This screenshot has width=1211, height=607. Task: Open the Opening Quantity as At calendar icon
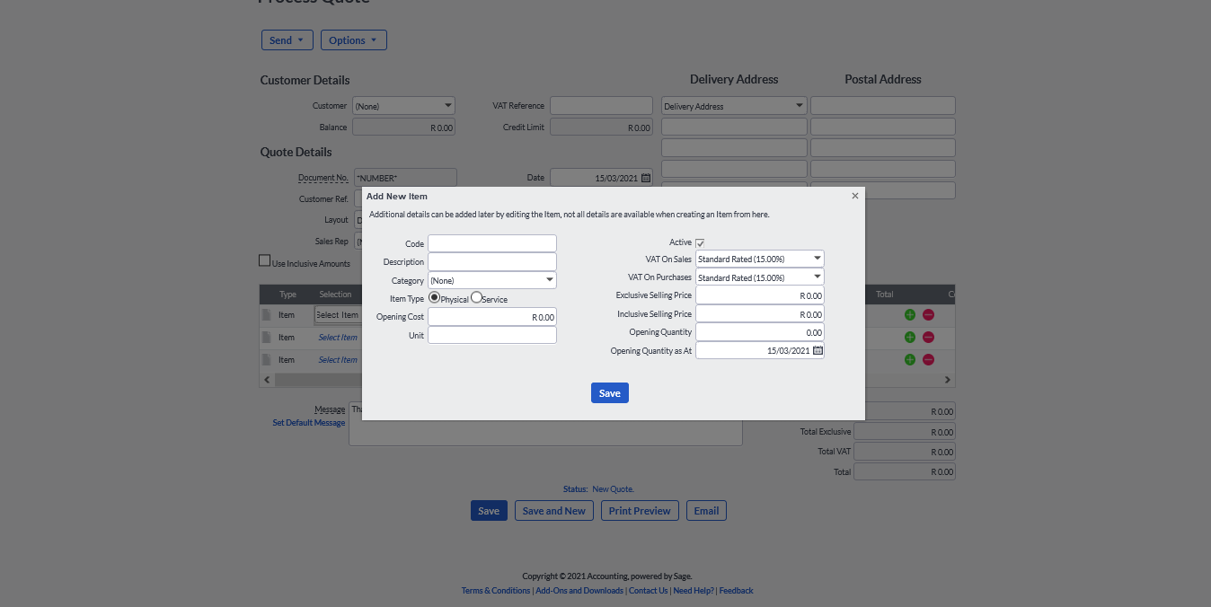(816, 350)
